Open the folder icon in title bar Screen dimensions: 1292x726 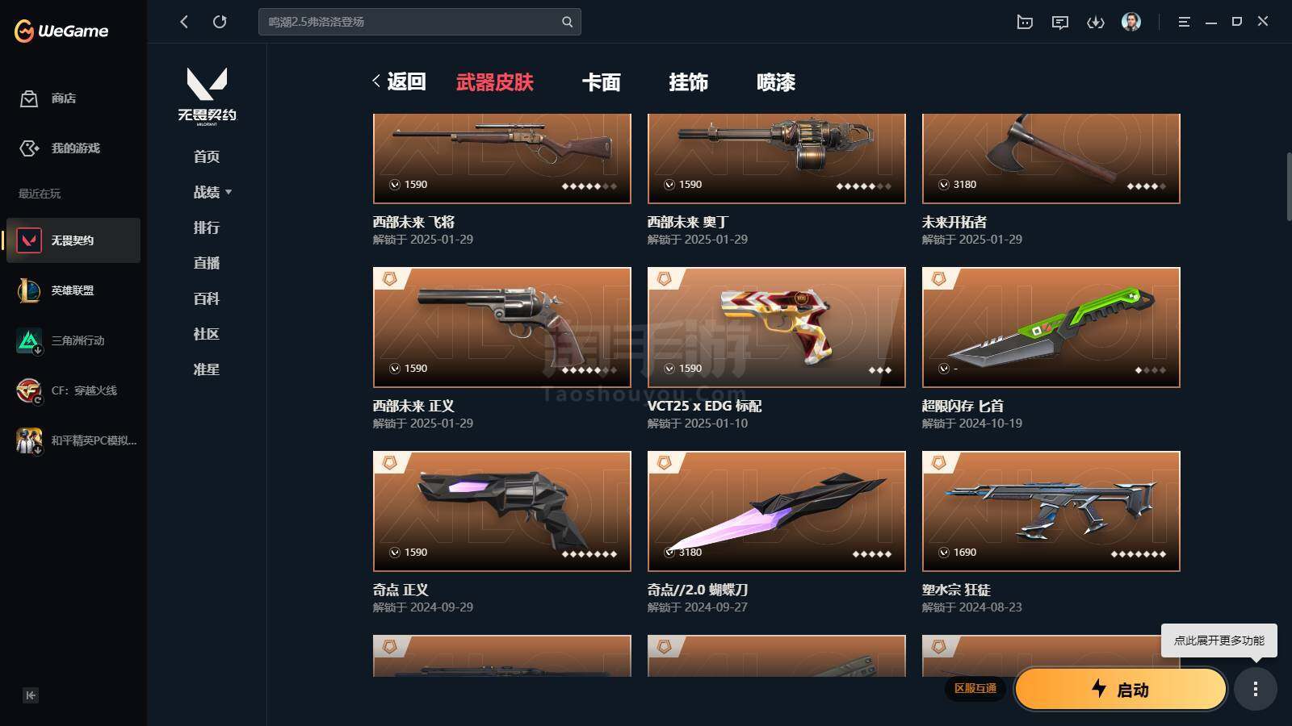pyautogui.click(x=1025, y=22)
